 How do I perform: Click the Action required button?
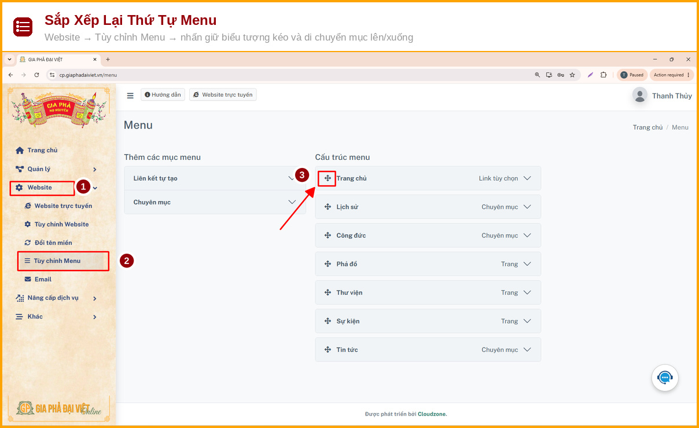coord(672,75)
